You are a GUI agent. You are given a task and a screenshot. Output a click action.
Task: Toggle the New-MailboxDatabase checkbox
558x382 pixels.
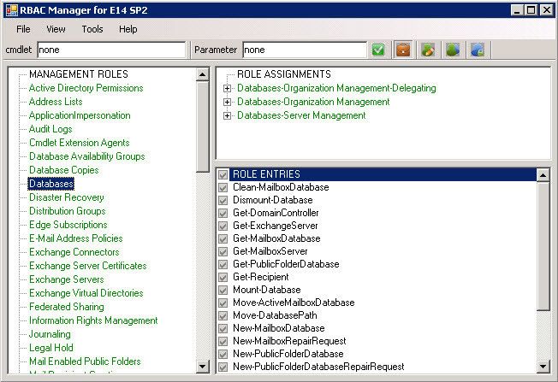click(223, 328)
